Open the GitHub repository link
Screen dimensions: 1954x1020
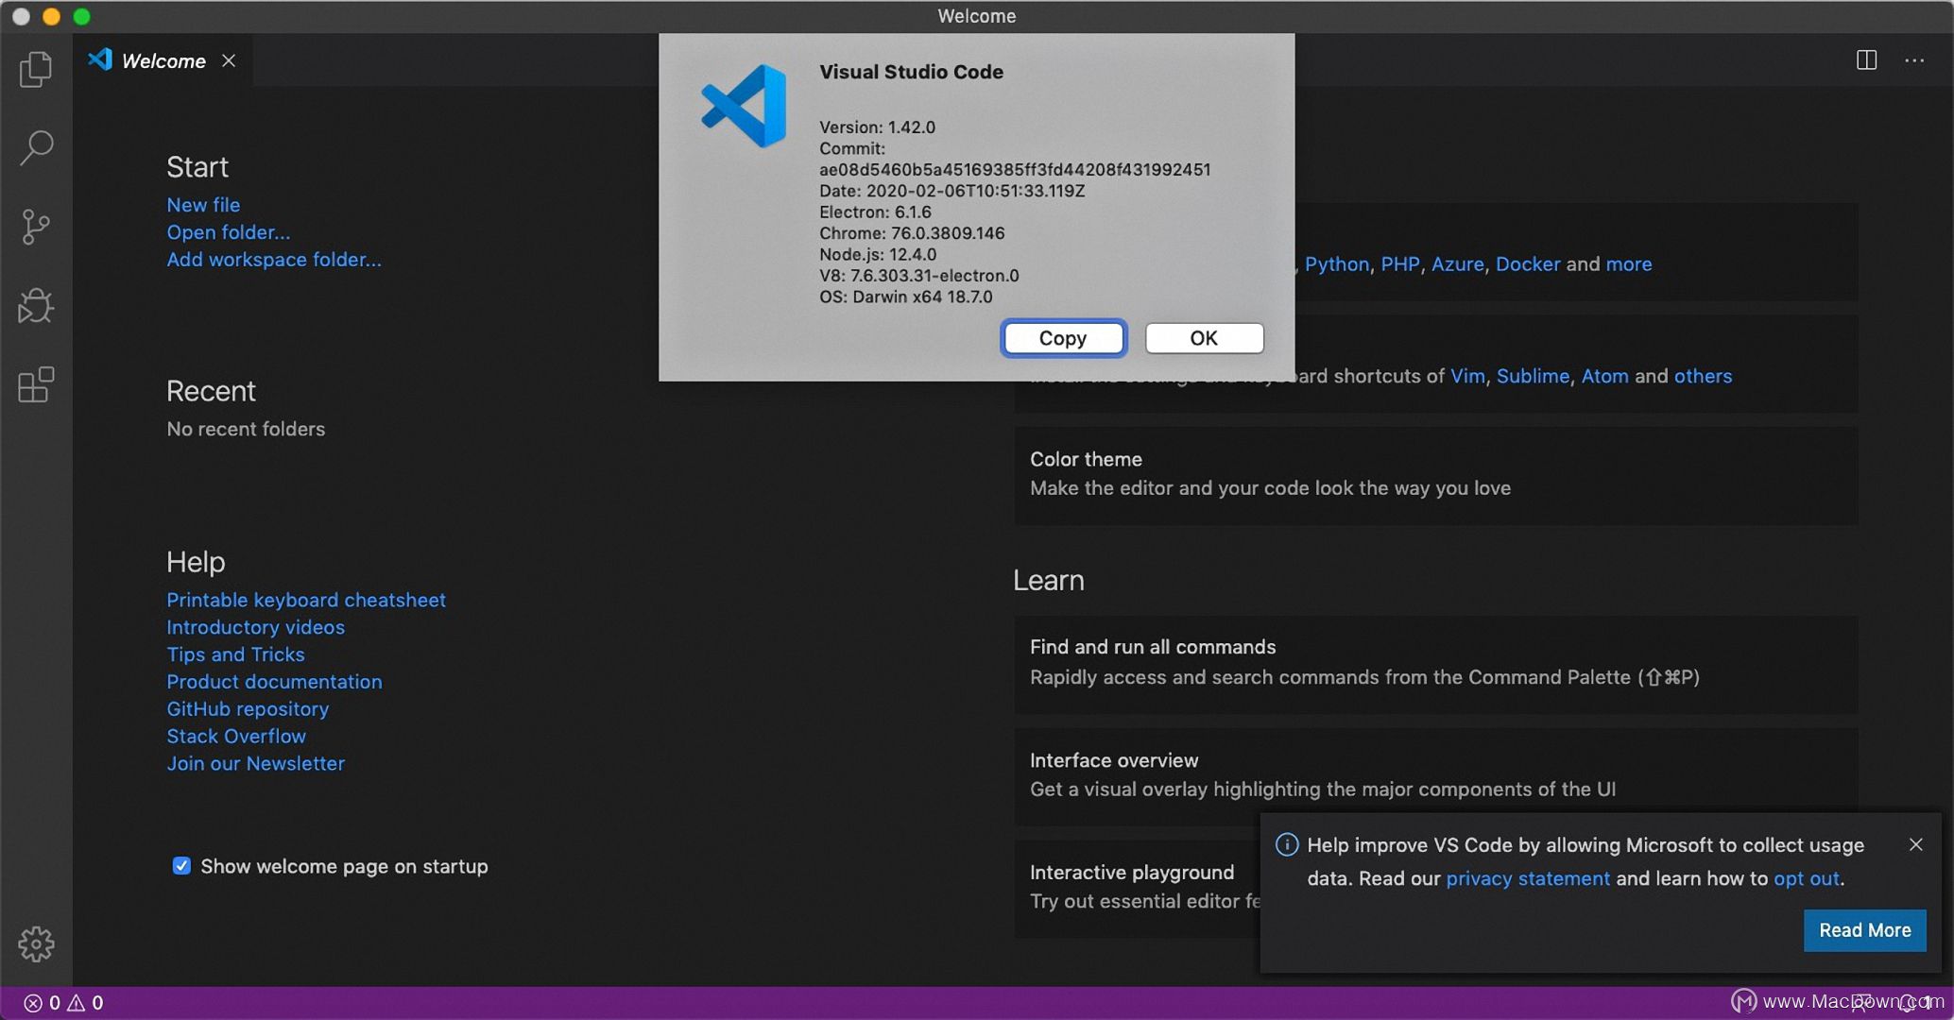coord(248,709)
